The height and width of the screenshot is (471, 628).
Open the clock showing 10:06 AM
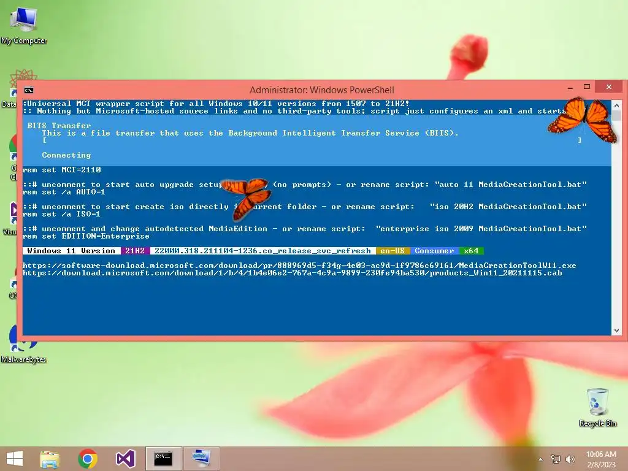[x=601, y=459]
